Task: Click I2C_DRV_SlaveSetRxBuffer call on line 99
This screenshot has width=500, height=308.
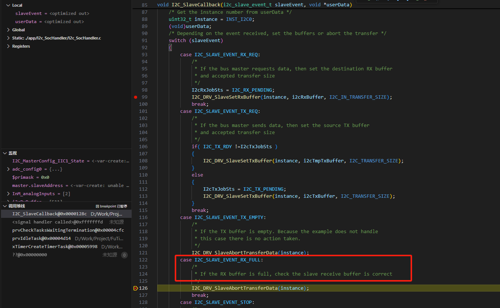Action: coord(226,97)
